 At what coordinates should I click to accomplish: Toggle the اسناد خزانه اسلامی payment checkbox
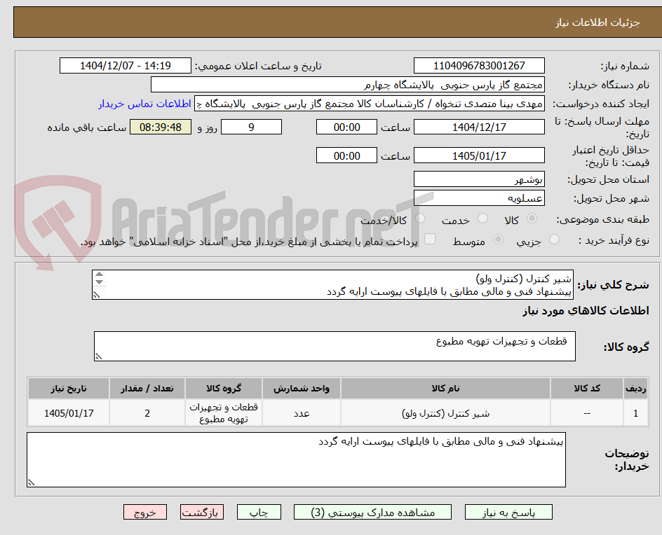430,239
